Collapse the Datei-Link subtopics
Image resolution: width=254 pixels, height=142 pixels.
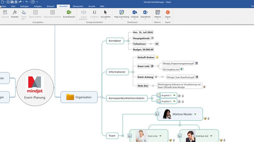tap(158, 66)
